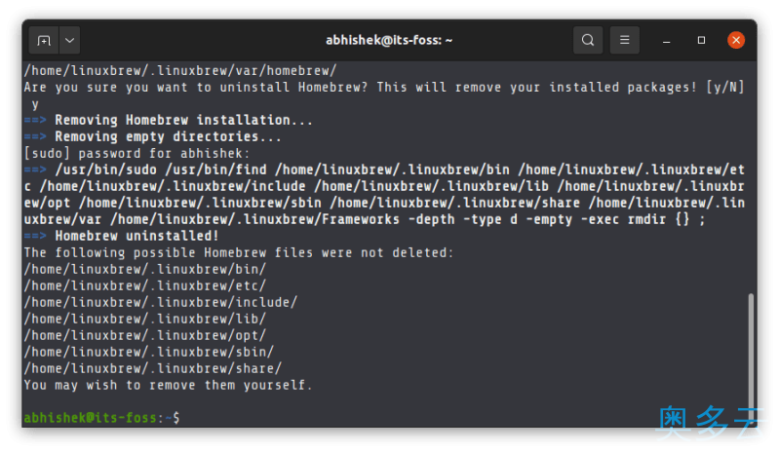Click path /home/linuxbrew/.linuxbrew/etc/

pos(145,285)
